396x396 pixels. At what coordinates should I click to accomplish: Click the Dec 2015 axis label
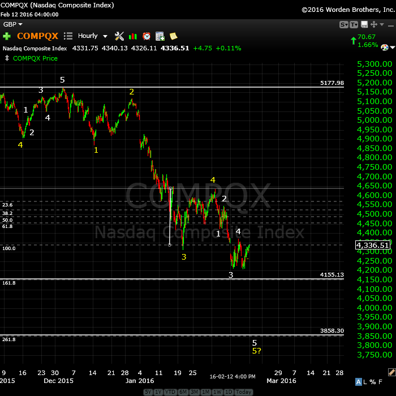[59, 381]
